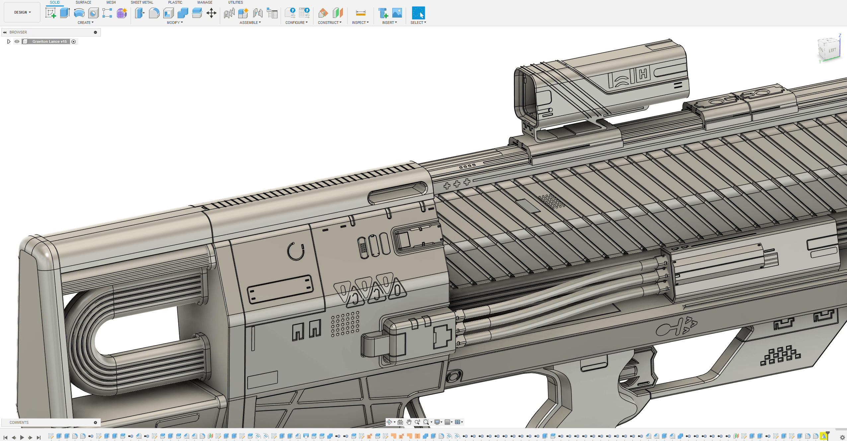
Task: Switch to the Sheet Metal tab
Action: coord(142,2)
